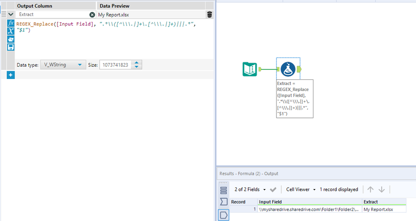Click the Extract column header in results
416x221 pixels.
pyautogui.click(x=384, y=202)
